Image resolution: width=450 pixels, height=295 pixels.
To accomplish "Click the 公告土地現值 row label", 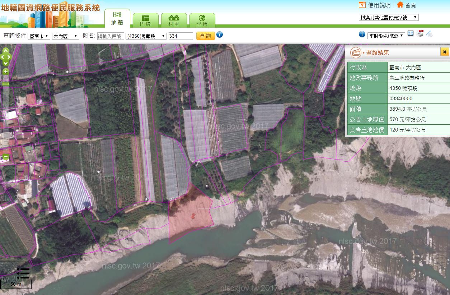I will tap(367, 119).
